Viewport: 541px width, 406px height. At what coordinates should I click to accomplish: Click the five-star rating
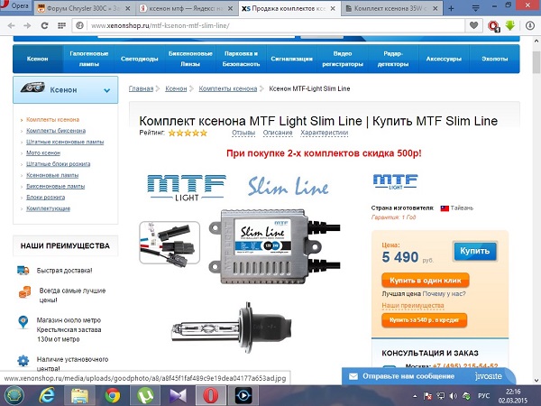pyautogui.click(x=188, y=133)
